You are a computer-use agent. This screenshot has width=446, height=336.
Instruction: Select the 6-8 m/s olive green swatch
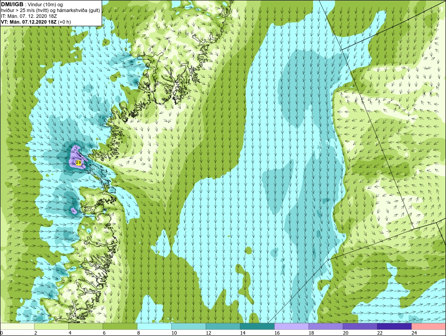click(120, 326)
